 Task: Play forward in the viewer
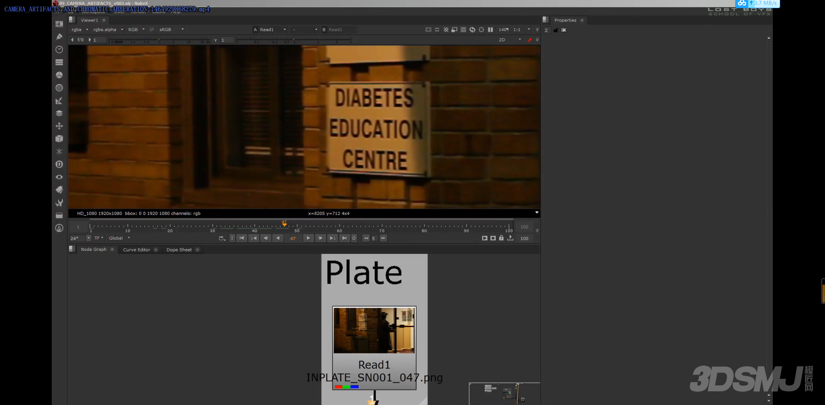click(308, 238)
